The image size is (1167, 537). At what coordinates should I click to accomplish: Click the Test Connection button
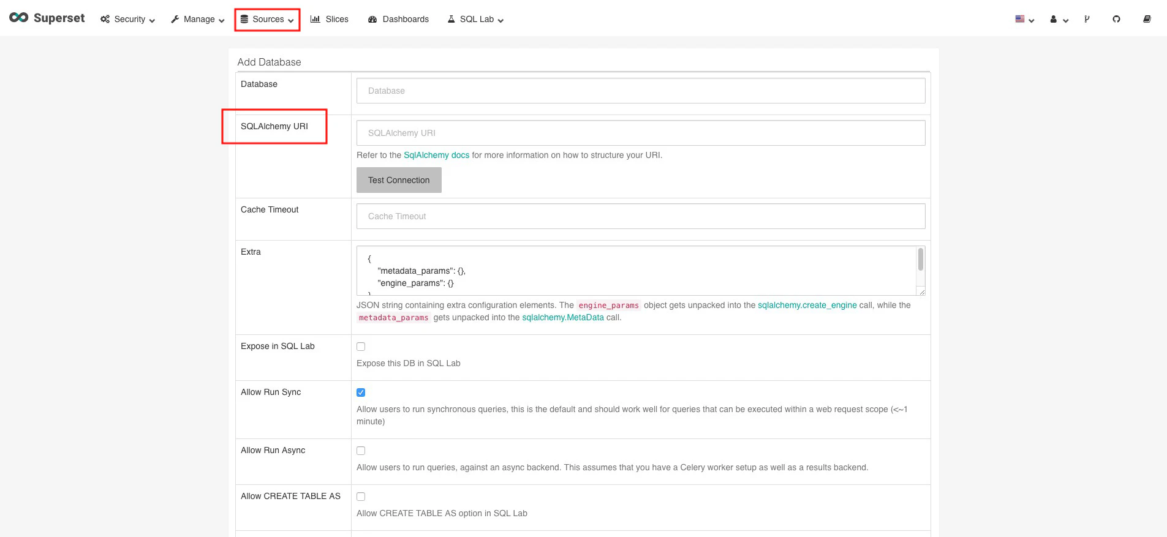[x=399, y=180]
